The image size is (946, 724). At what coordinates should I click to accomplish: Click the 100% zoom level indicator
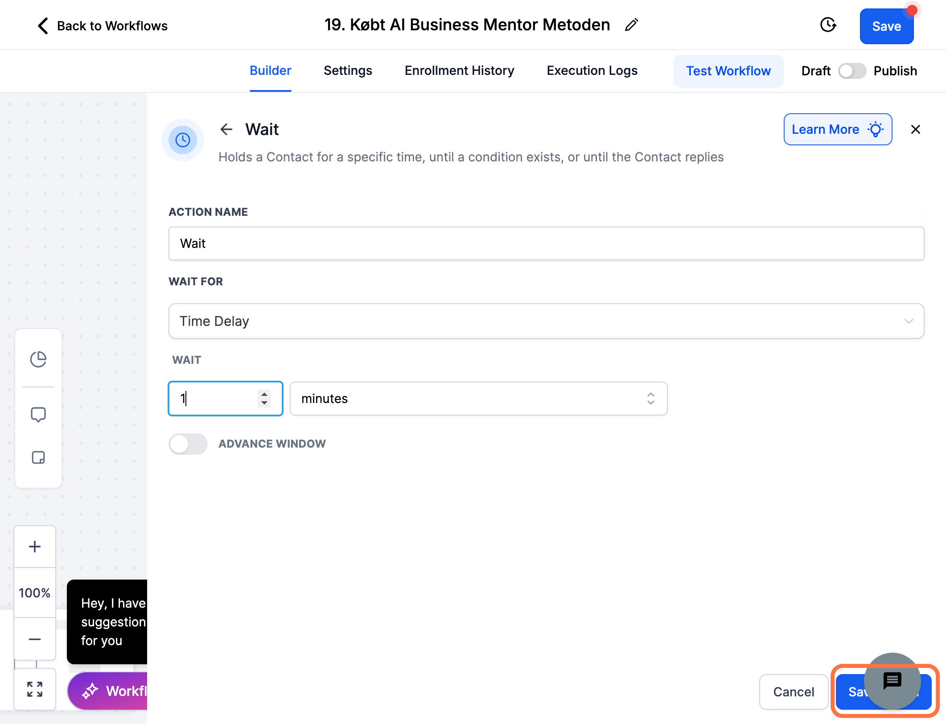click(35, 593)
